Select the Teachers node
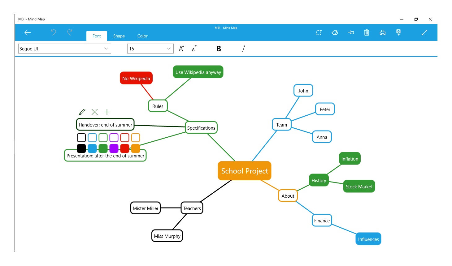This screenshot has height=266, width=452. 192,208
